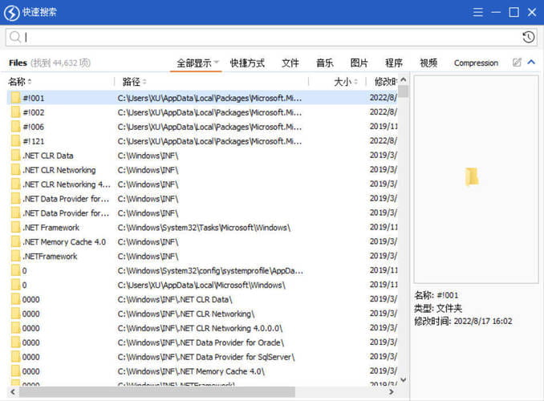
Task: Click the app logo in title bar
Action: 12,12
